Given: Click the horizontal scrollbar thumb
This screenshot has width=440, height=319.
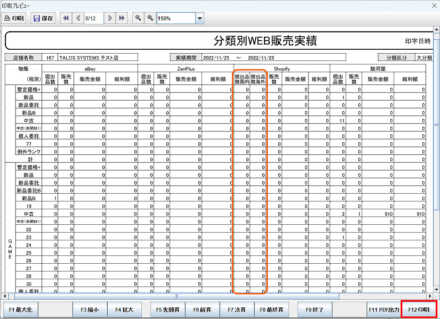Looking at the screenshot, I should pyautogui.click(x=177, y=296).
